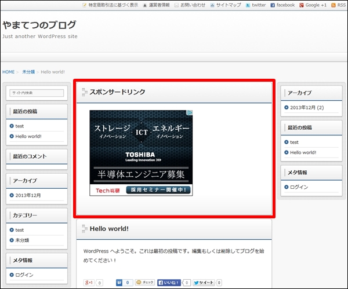Open the Hello world! post title
348x289 pixels.
click(x=109, y=229)
